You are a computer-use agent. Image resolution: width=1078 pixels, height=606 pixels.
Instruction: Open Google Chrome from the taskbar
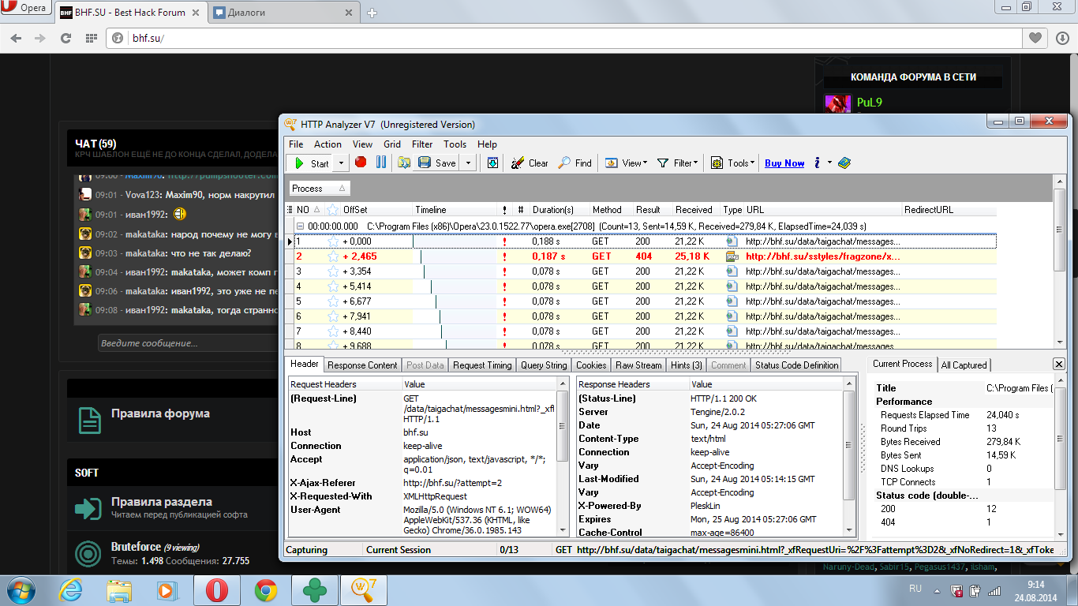[x=266, y=589]
